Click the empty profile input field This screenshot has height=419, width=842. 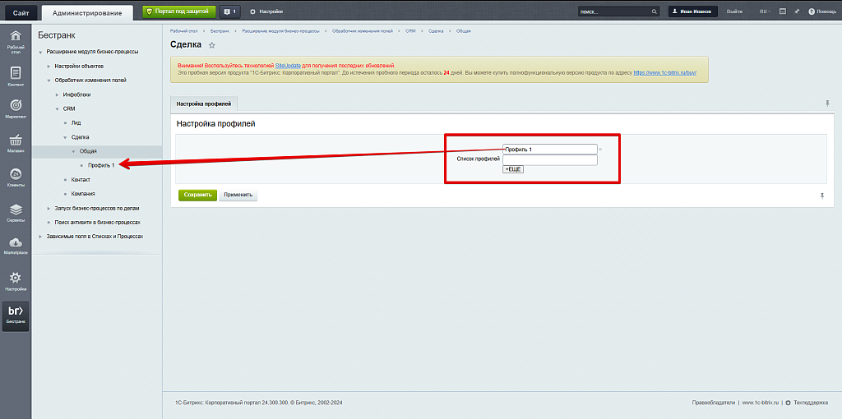click(x=549, y=160)
